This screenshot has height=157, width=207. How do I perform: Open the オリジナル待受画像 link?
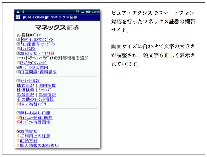click(x=35, y=122)
